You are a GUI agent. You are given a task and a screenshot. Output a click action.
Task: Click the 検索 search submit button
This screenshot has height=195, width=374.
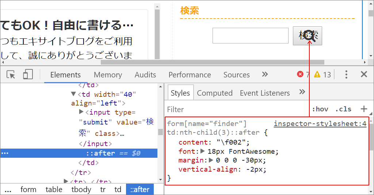point(307,36)
